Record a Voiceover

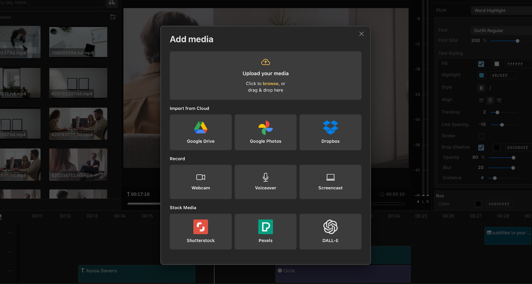pyautogui.click(x=265, y=182)
